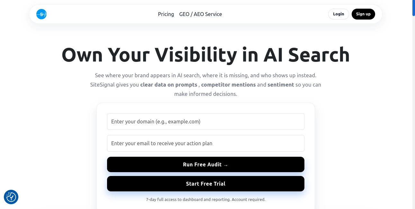
Task: Click the headline 'Own Your Visibility in AI Search'
Action: (206, 55)
